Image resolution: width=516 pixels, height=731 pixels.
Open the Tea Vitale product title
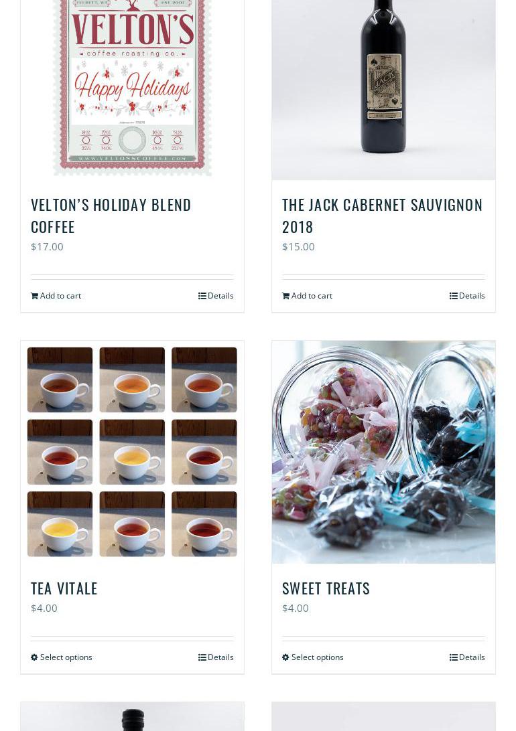point(64,588)
